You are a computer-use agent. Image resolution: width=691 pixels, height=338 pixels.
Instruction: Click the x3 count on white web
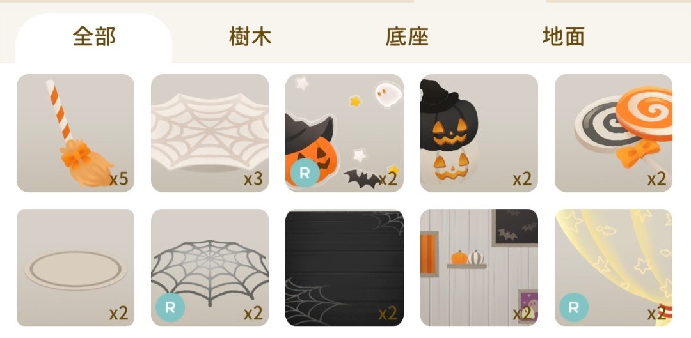click(x=253, y=179)
